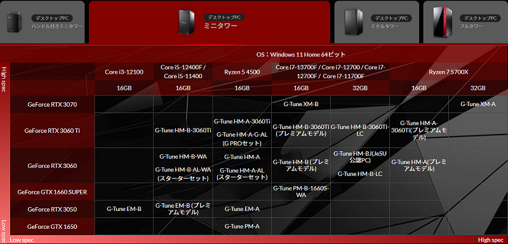Open the G-Tune PM-B-1660S-WA link
This screenshot has width=508, height=244.
(x=301, y=191)
